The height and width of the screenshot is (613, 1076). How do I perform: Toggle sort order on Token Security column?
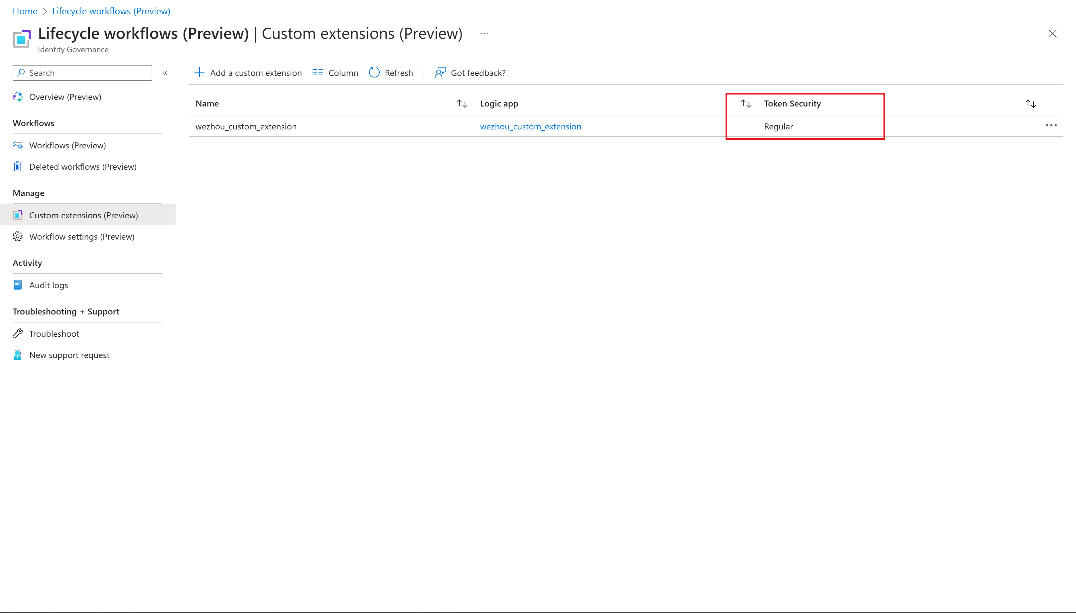click(x=746, y=103)
